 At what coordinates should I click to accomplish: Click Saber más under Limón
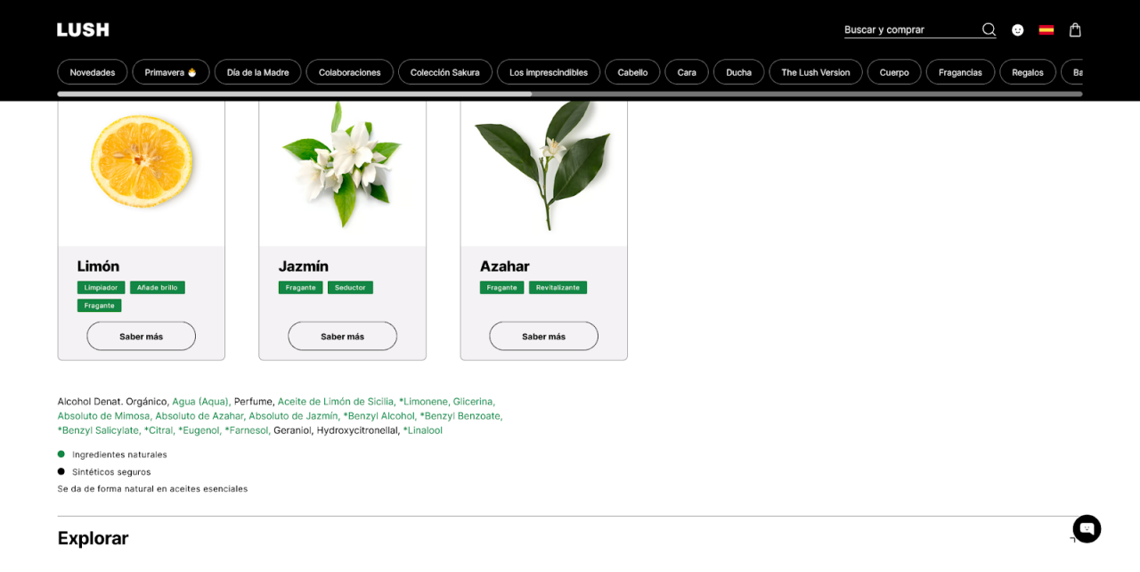click(142, 336)
